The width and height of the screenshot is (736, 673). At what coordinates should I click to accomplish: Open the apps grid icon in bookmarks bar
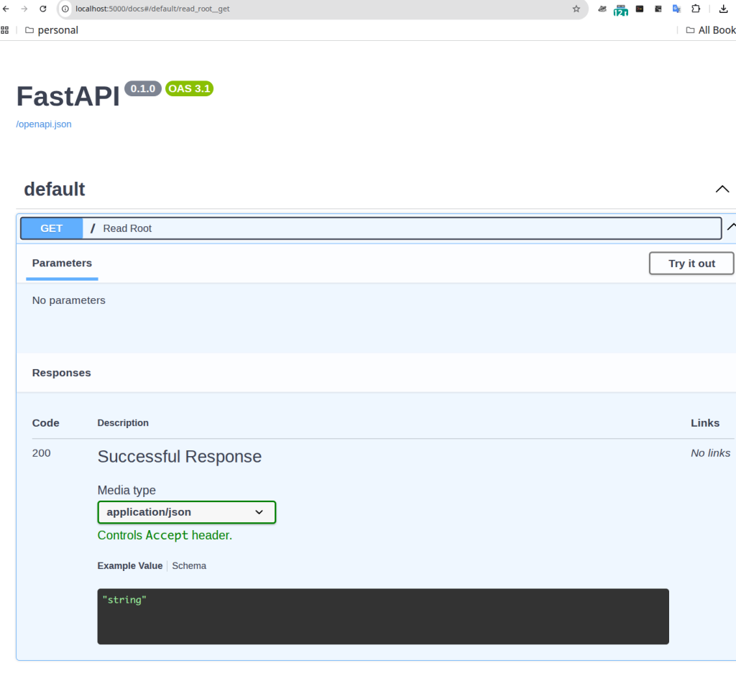tap(5, 30)
